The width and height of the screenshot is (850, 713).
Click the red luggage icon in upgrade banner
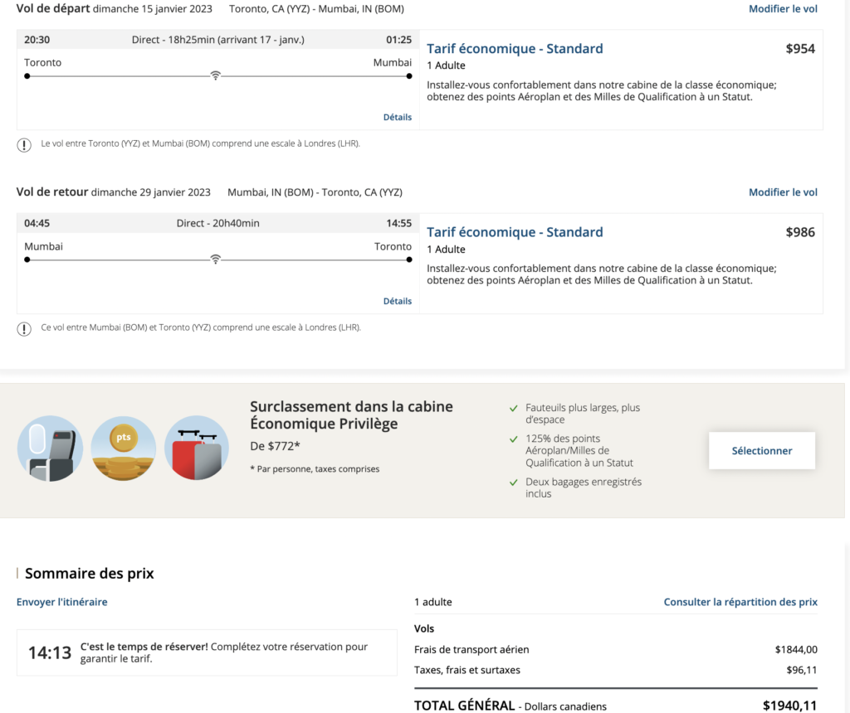tap(197, 449)
